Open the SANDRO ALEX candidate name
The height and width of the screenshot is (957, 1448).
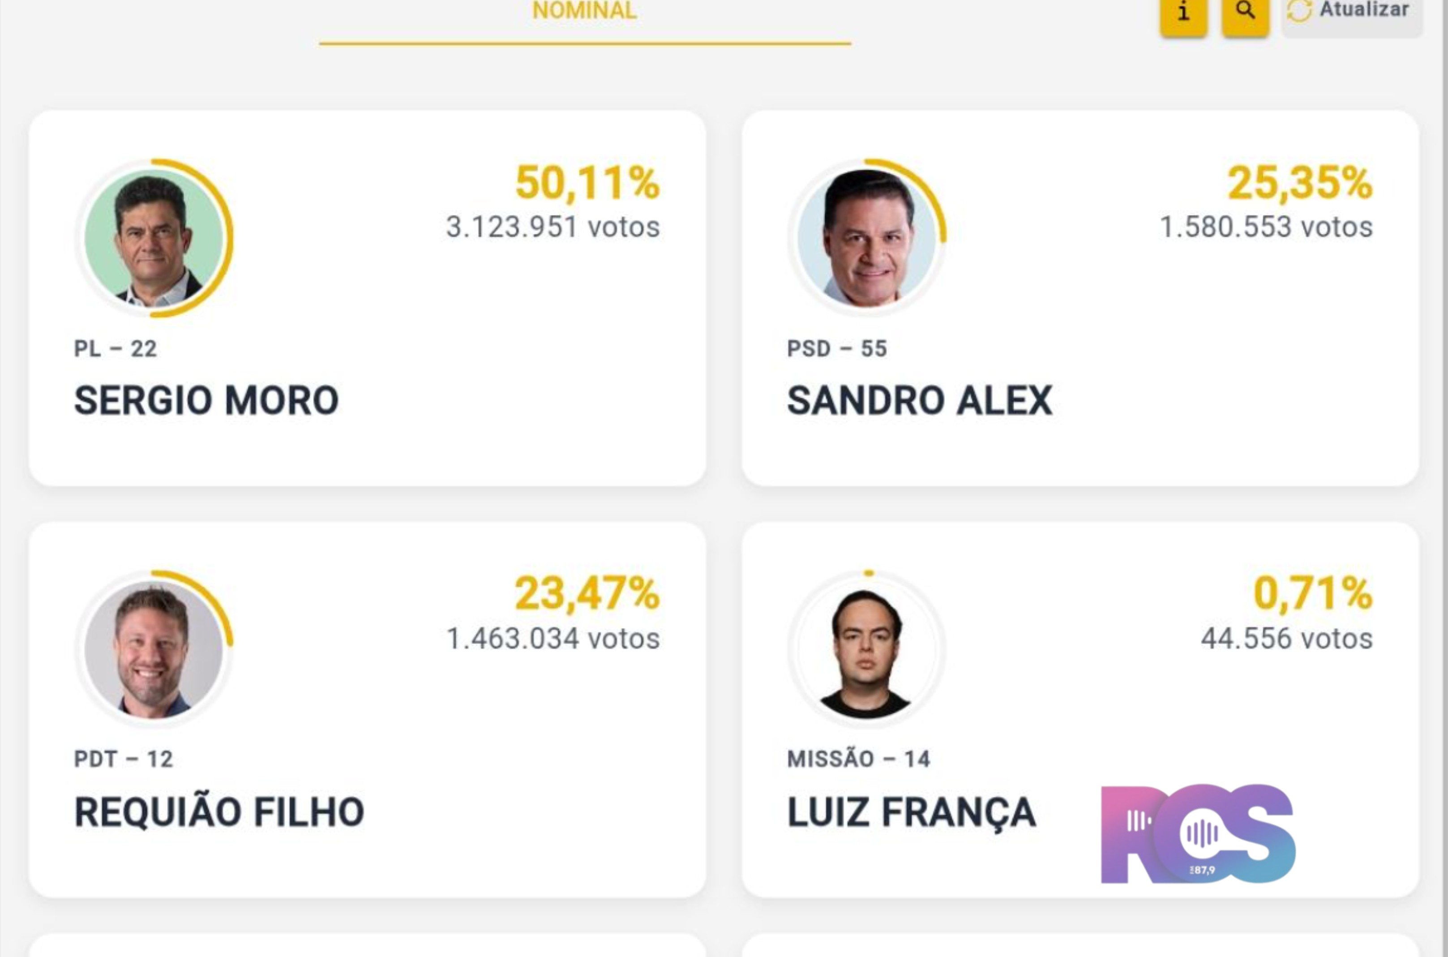(920, 400)
